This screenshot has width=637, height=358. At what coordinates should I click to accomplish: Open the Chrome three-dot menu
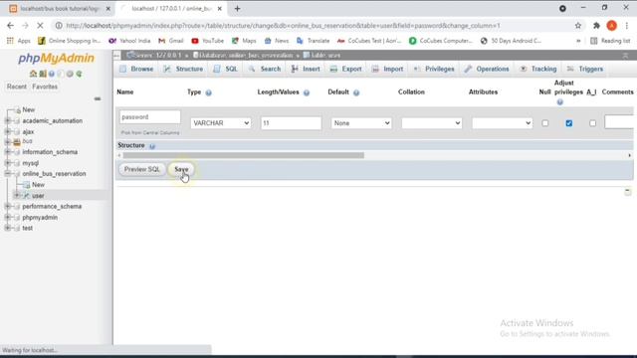point(627,26)
